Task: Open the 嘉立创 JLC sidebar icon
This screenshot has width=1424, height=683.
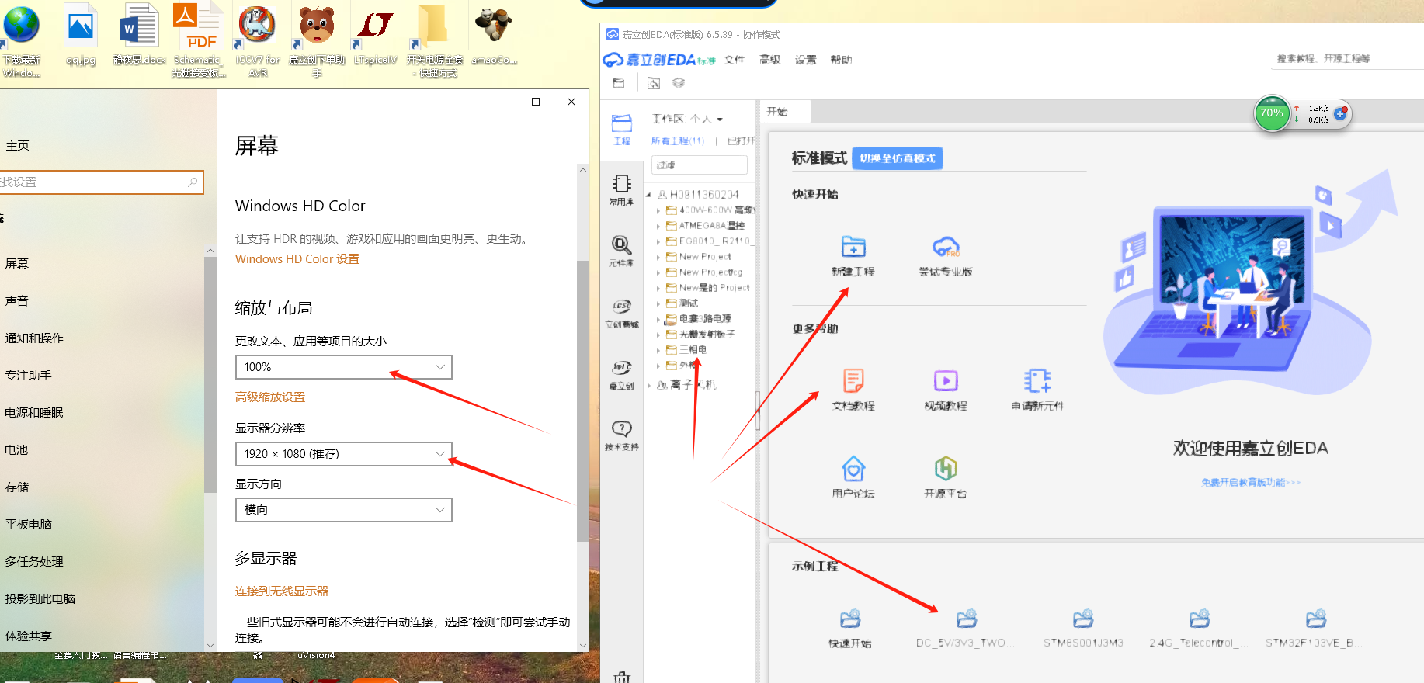Action: point(622,375)
